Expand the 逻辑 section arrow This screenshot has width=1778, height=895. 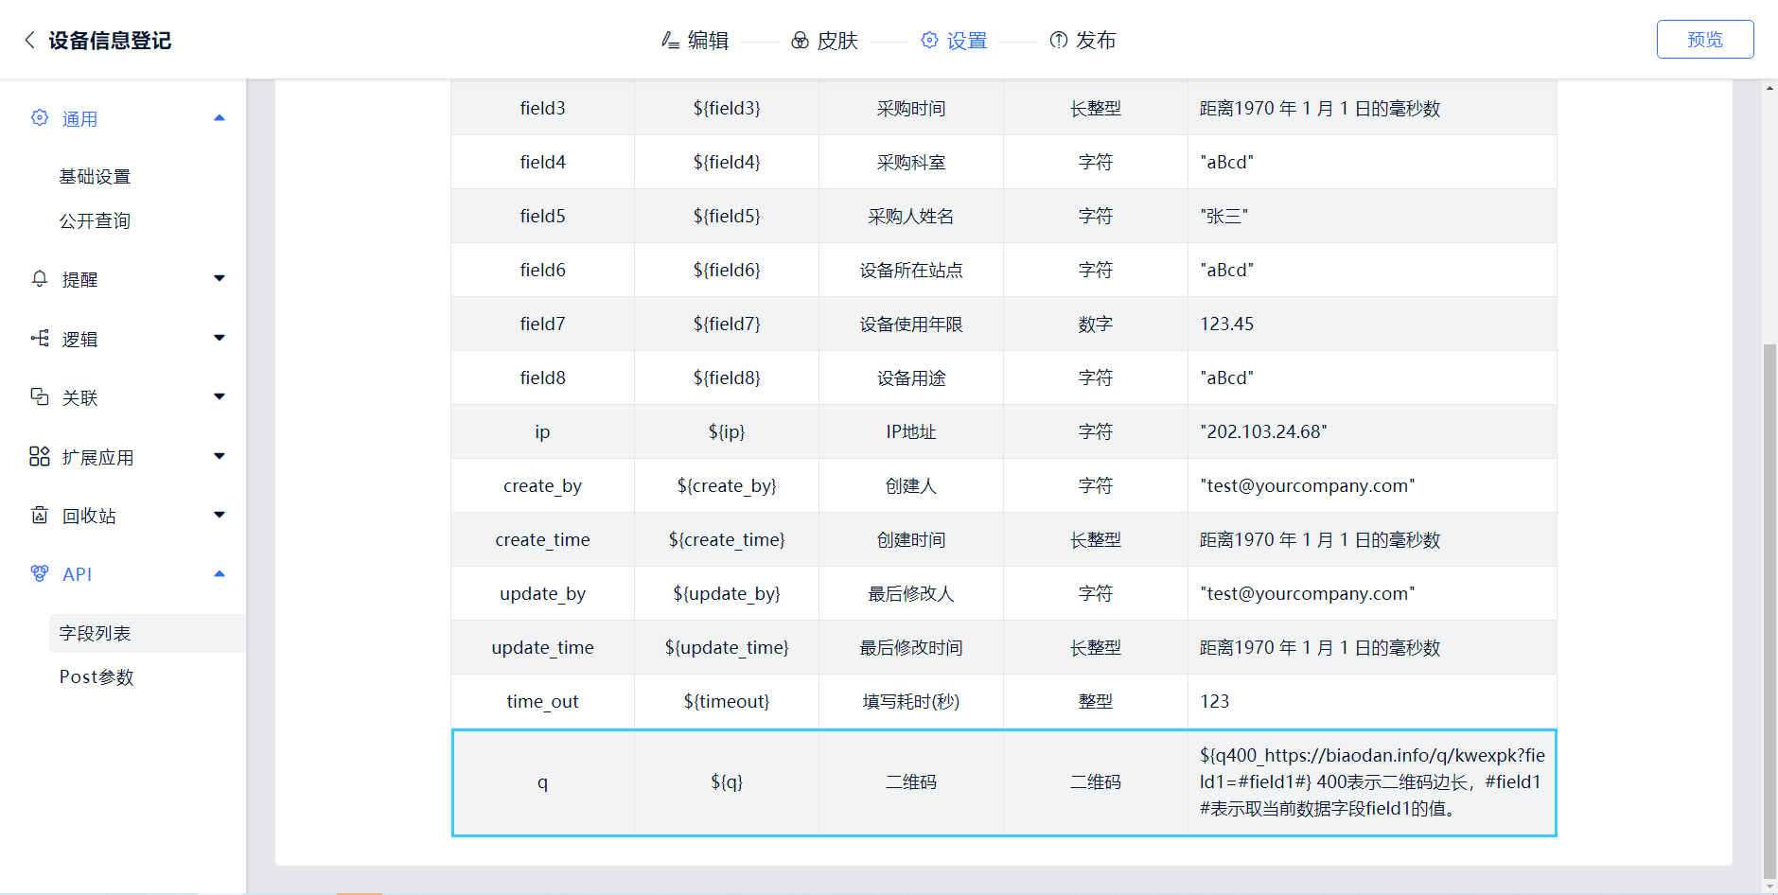(x=220, y=339)
